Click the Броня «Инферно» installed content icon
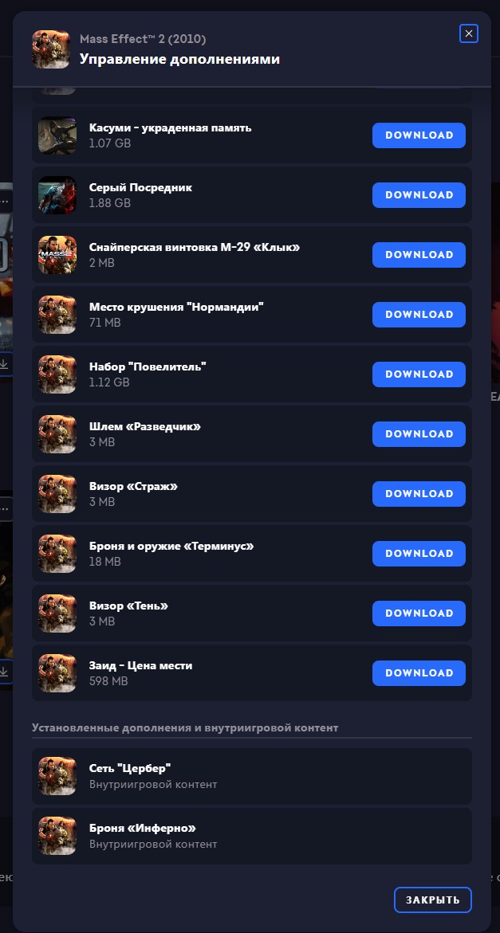500x933 pixels. [57, 836]
